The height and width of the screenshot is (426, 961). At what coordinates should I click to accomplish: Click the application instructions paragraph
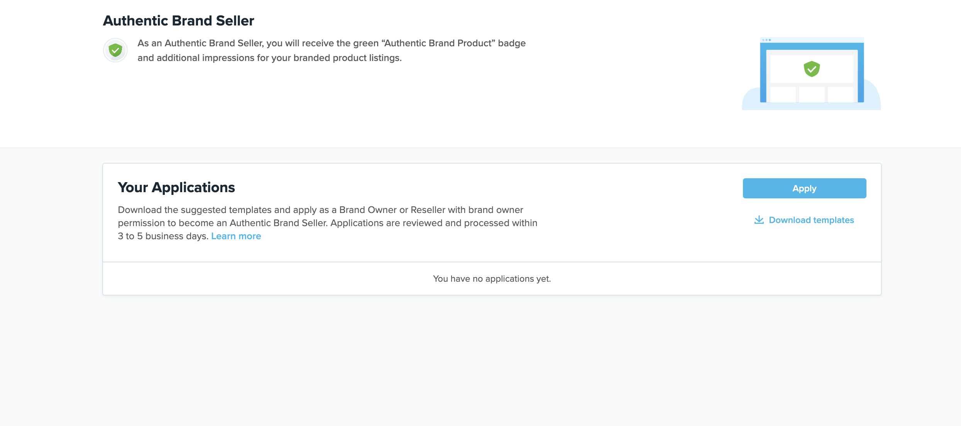tap(327, 223)
